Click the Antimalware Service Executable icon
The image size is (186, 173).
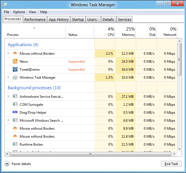[x=15, y=96]
